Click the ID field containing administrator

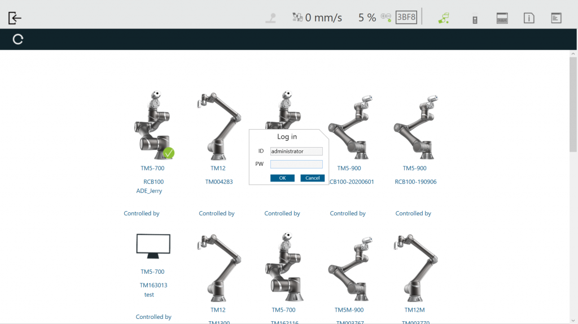(296, 151)
